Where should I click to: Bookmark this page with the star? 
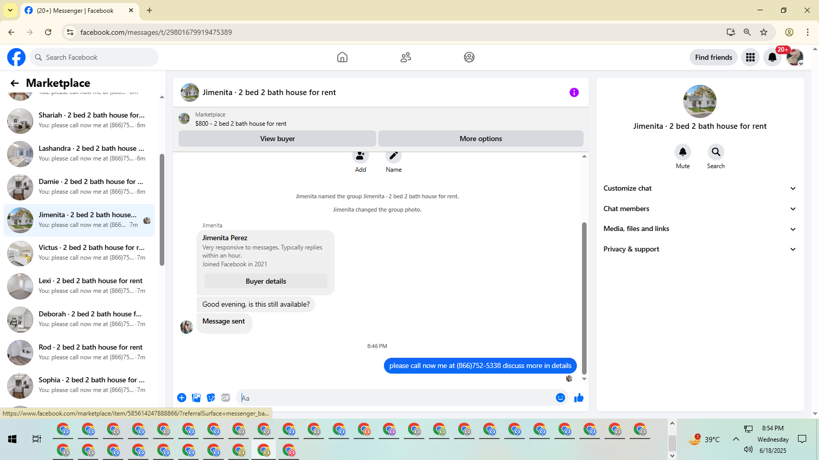pyautogui.click(x=764, y=32)
